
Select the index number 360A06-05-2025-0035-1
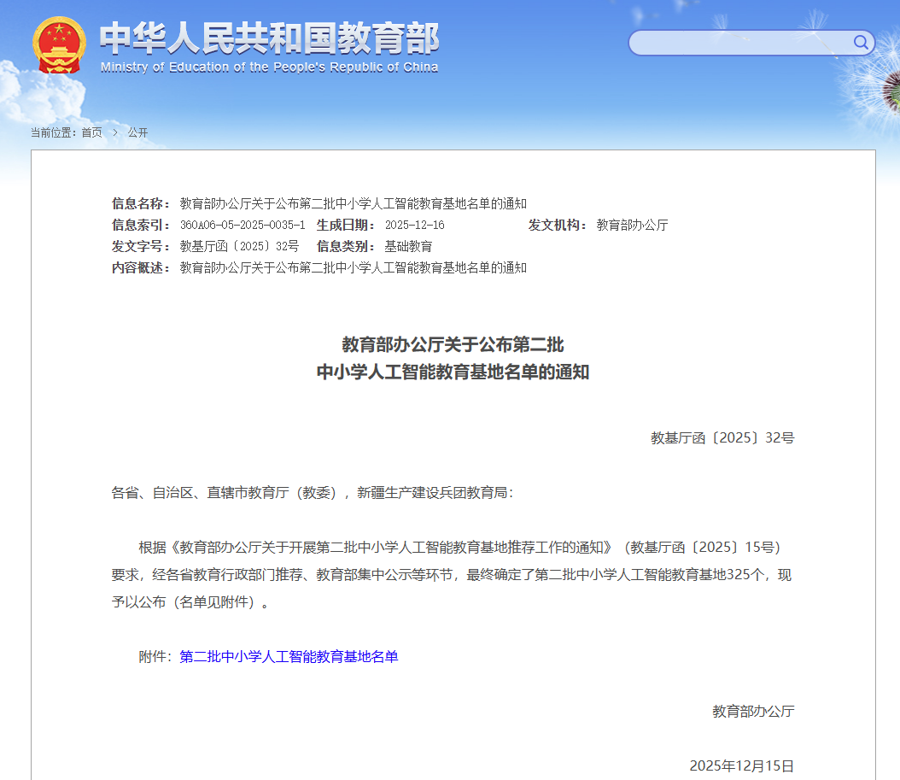(x=243, y=225)
